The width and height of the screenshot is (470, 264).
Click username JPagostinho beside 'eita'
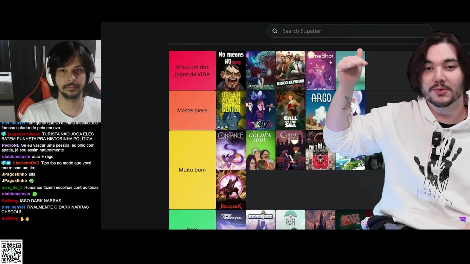14,174
